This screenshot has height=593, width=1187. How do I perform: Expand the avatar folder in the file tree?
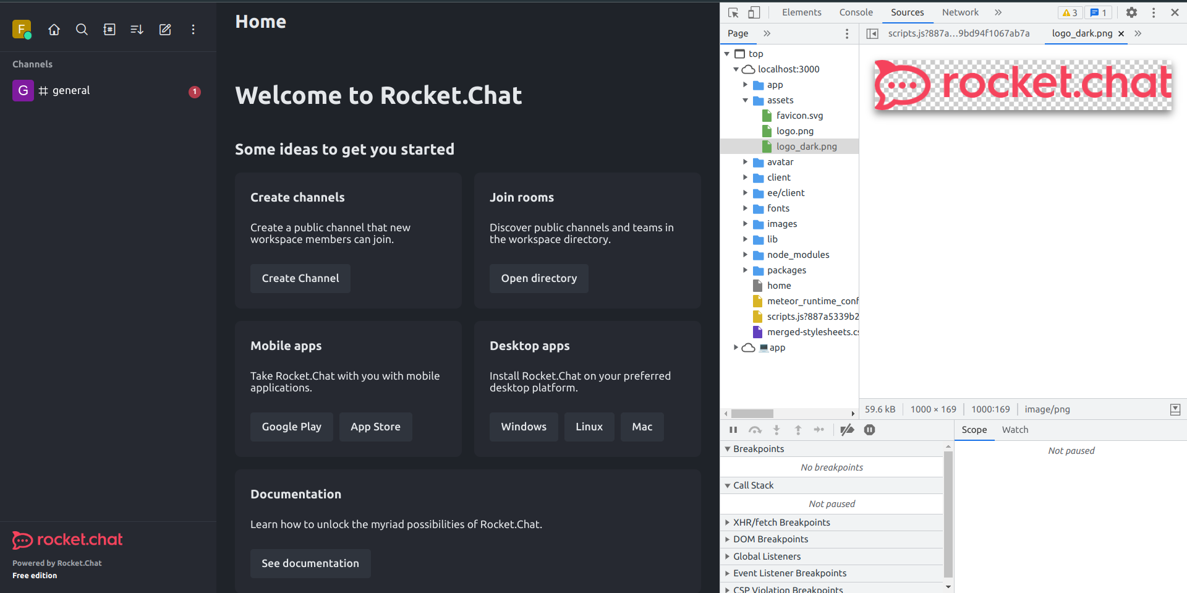[746, 162]
